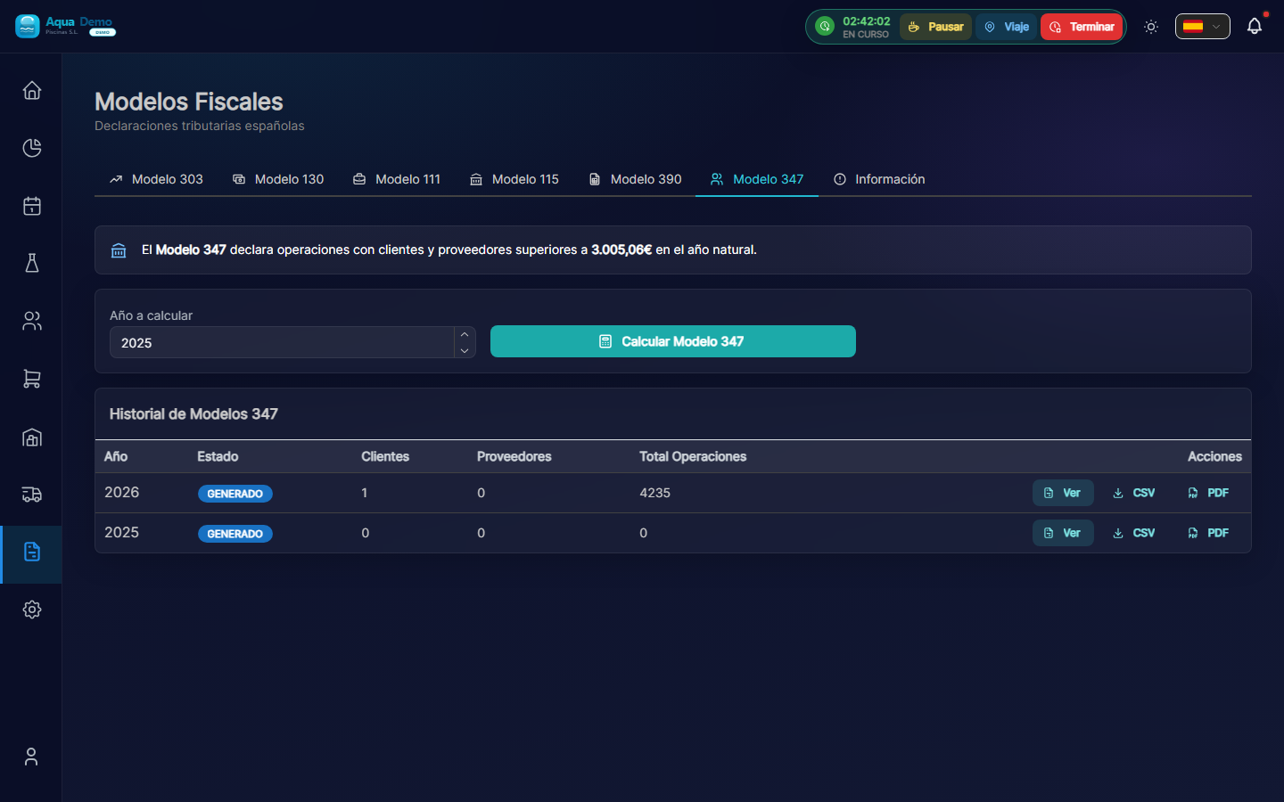The width and height of the screenshot is (1284, 802).
Task: Toggle light theme with sun icon
Action: [1151, 27]
